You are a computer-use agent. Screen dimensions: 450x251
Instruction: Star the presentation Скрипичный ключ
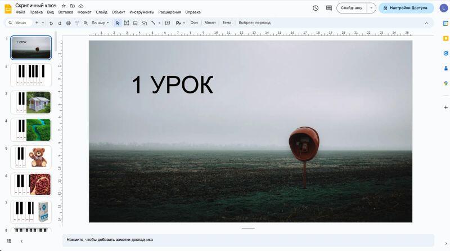point(64,6)
